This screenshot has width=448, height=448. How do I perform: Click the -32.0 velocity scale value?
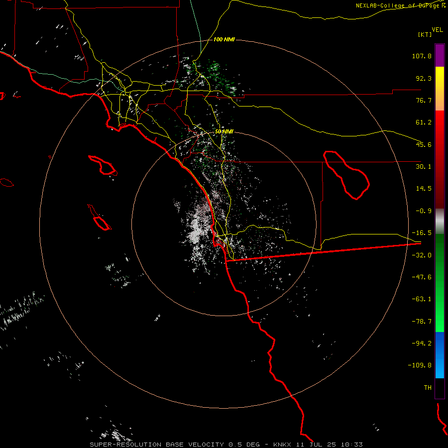[x=422, y=255]
